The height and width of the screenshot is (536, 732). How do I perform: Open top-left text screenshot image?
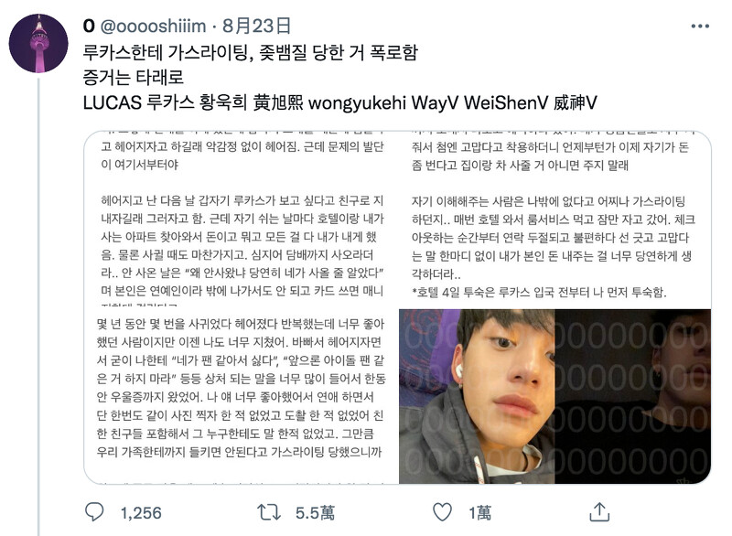[x=242, y=219]
